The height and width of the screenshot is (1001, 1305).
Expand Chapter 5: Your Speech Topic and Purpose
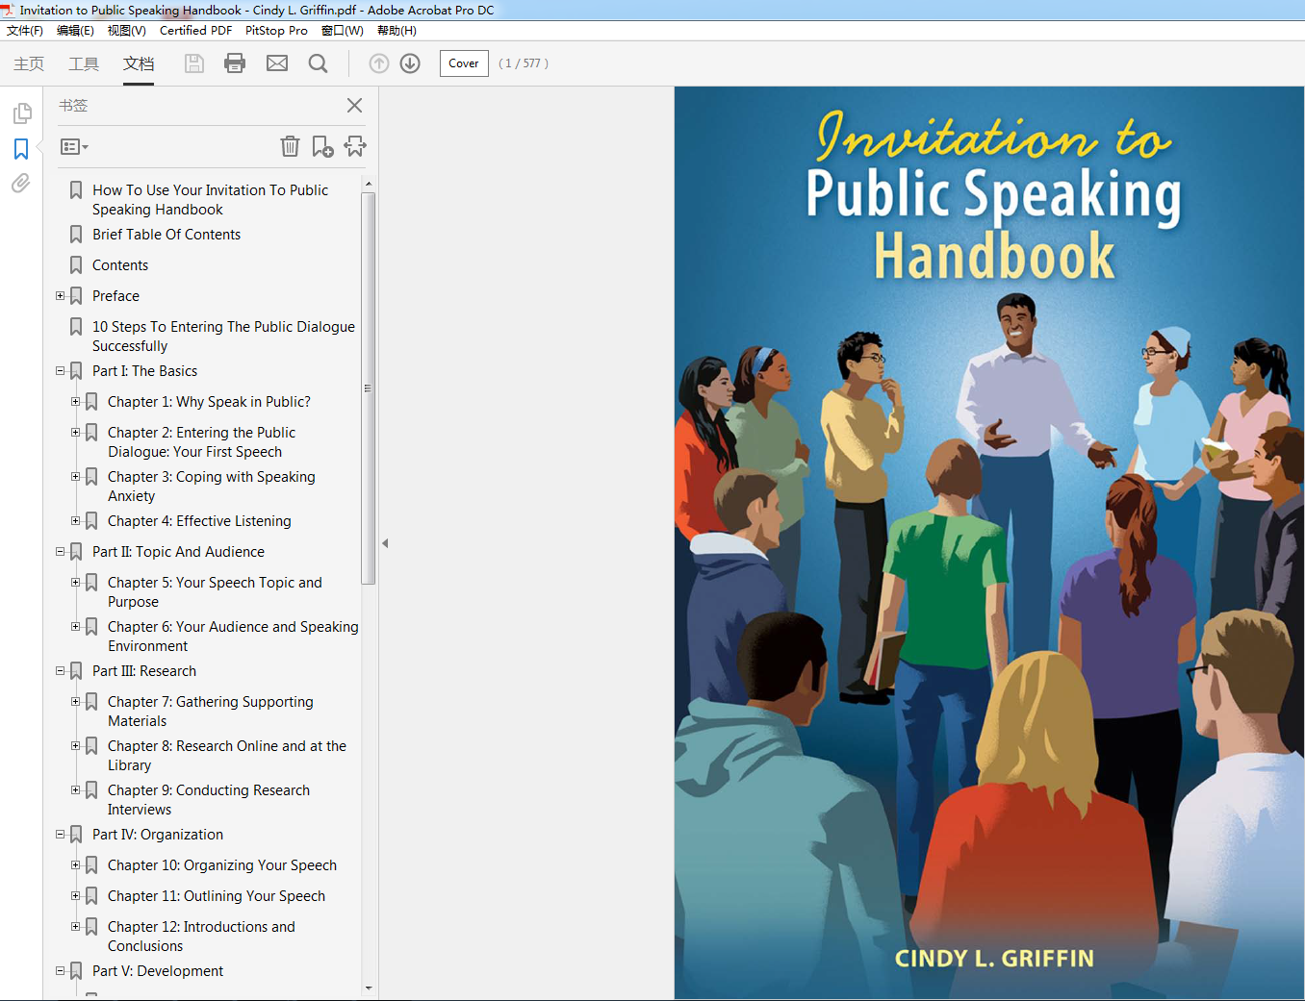[75, 582]
